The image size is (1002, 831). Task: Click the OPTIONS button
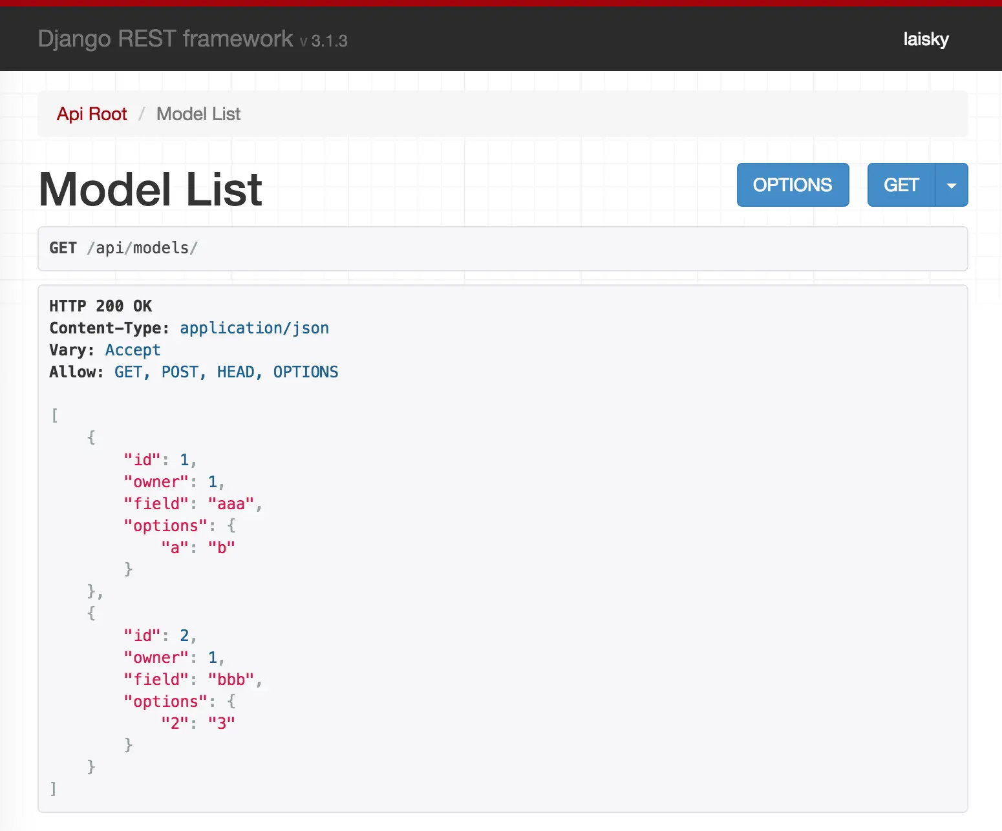coord(793,185)
